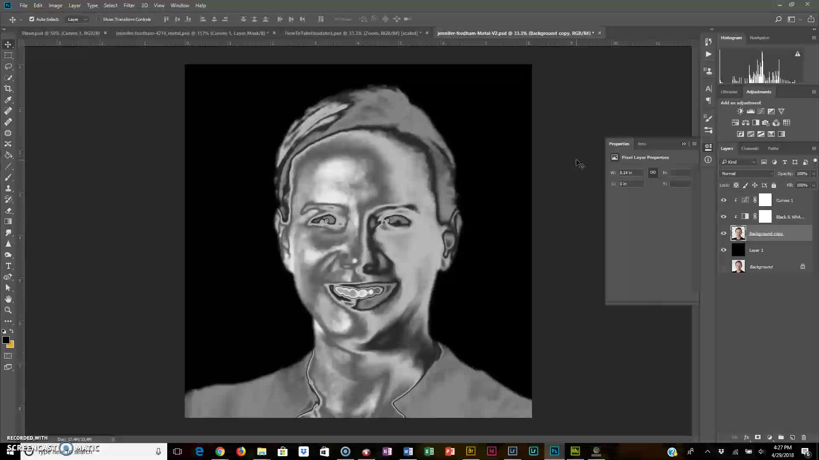Switch to the Channels tab

tap(750, 148)
